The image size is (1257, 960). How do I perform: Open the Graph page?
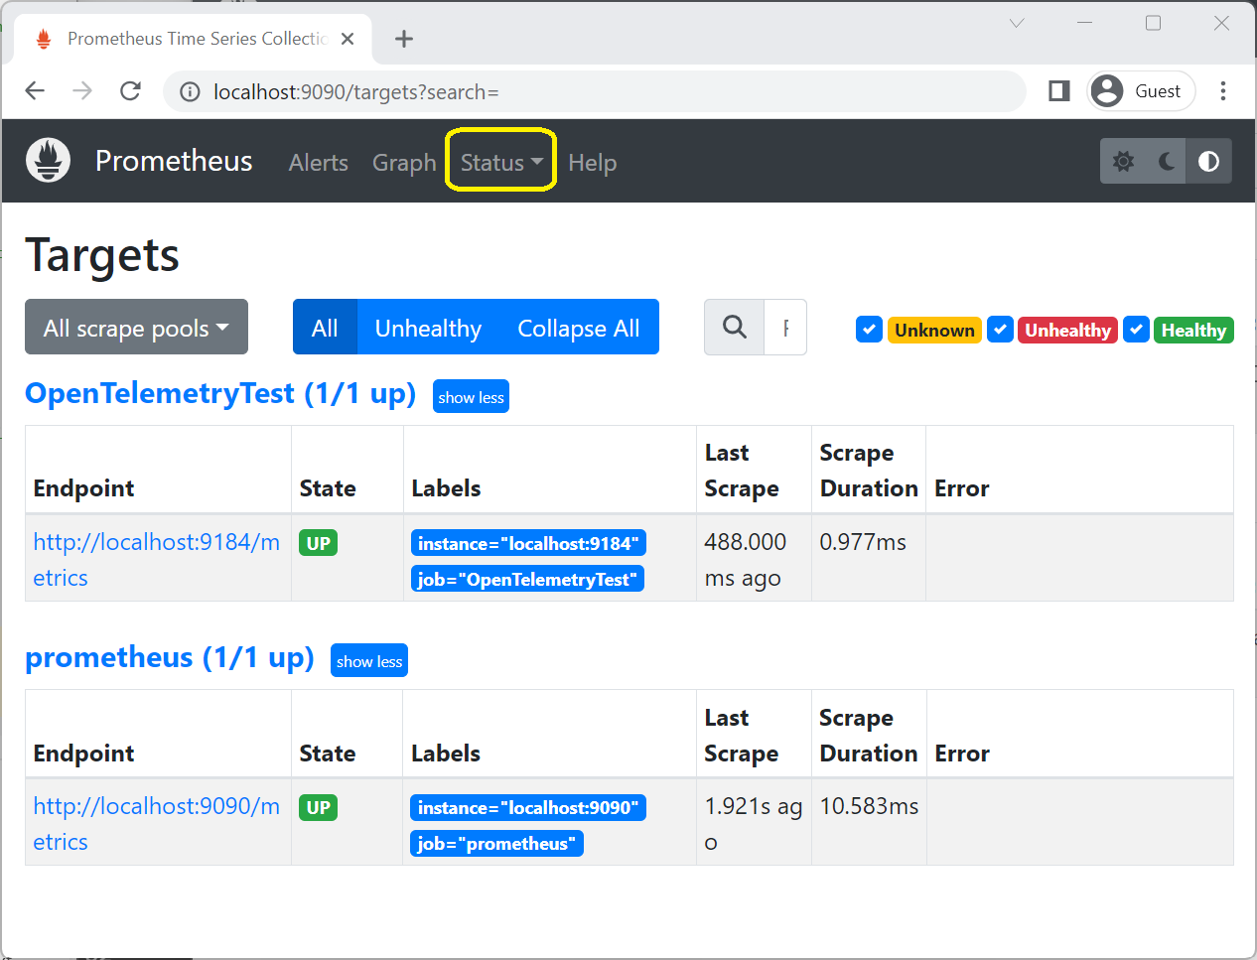tap(404, 162)
